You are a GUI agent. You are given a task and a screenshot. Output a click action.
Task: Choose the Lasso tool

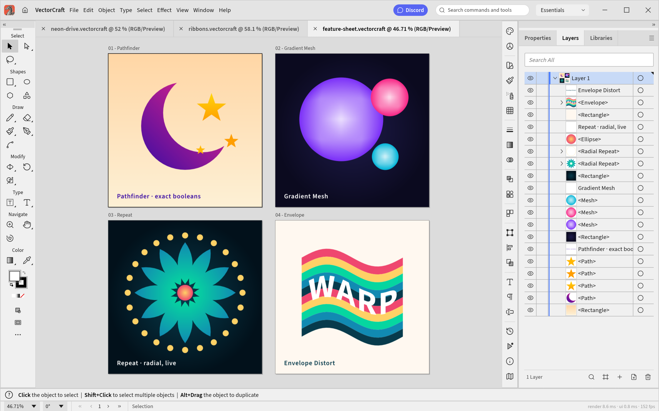tap(10, 60)
